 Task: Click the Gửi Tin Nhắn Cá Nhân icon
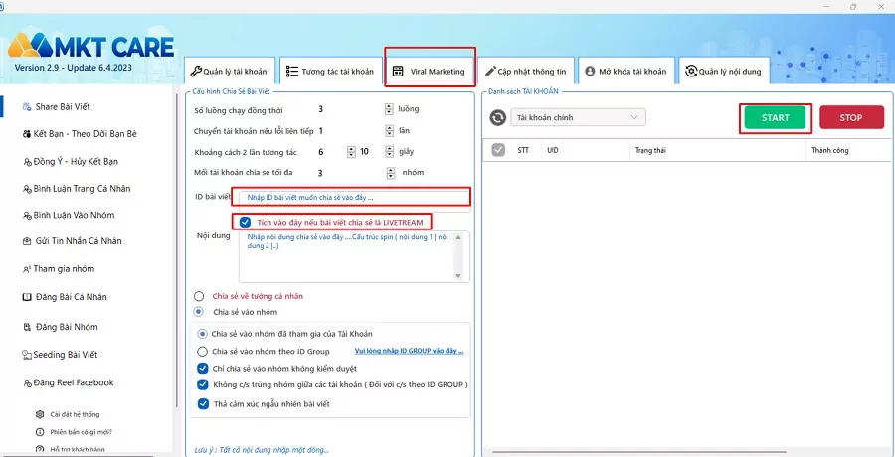pos(27,241)
